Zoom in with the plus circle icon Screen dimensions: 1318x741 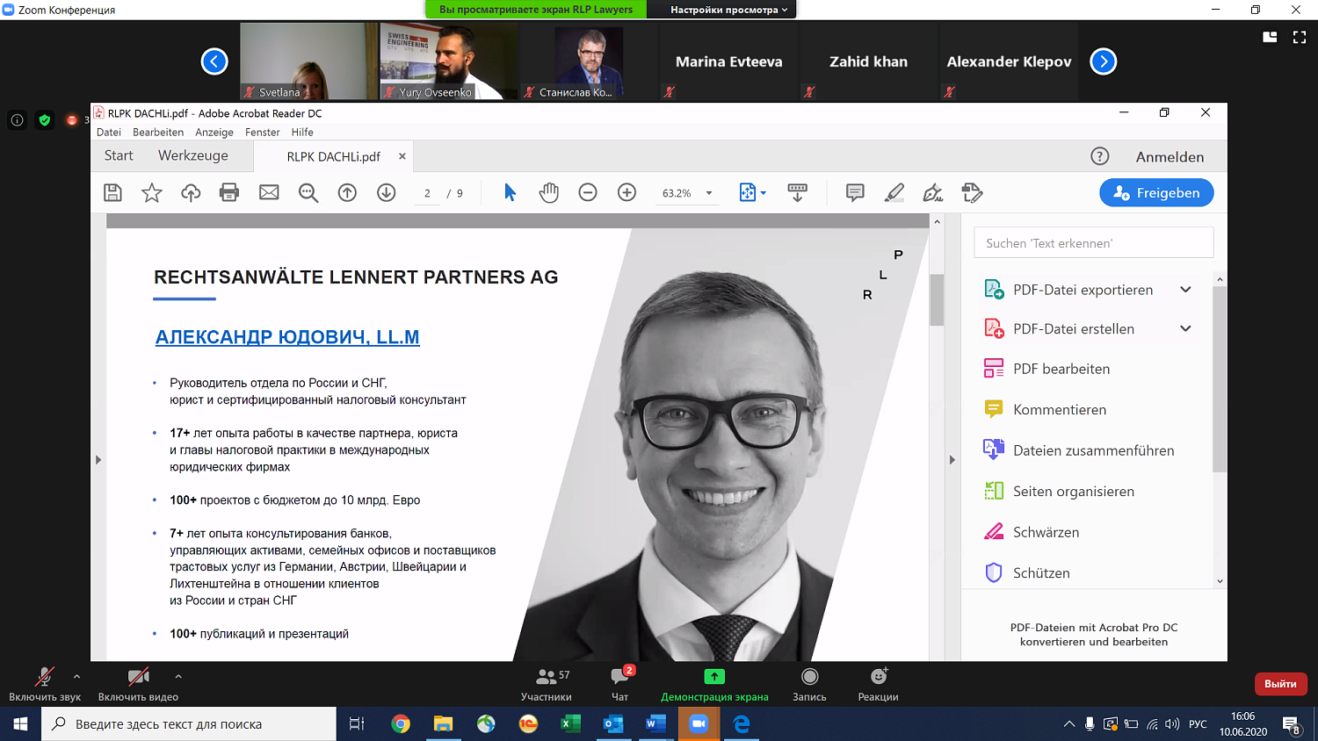pos(626,193)
